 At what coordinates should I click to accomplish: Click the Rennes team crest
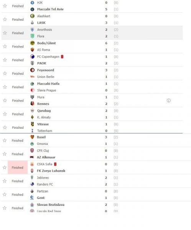tap(32, 104)
